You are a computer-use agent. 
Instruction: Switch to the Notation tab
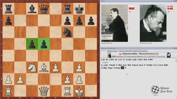104,51
